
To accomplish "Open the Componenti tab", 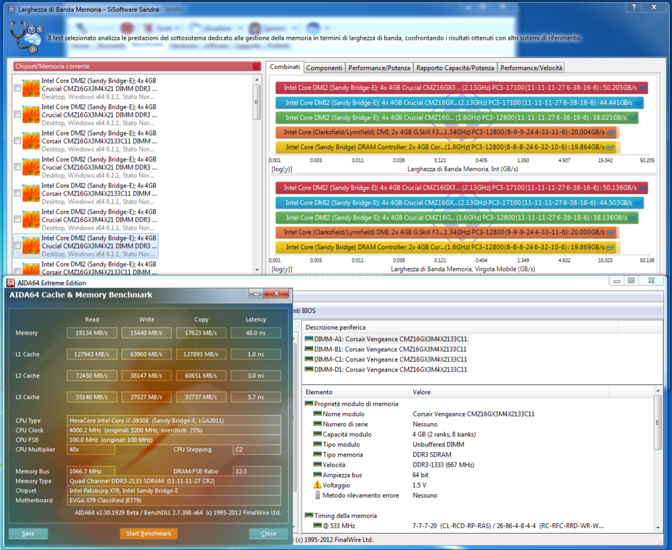I will (324, 68).
